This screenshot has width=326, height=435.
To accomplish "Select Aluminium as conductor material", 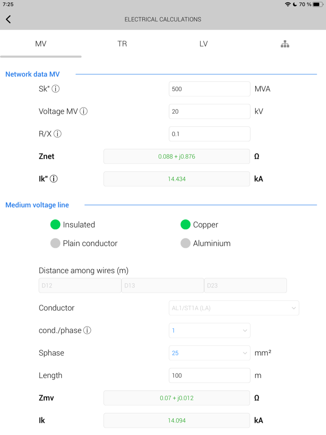I will pos(185,243).
